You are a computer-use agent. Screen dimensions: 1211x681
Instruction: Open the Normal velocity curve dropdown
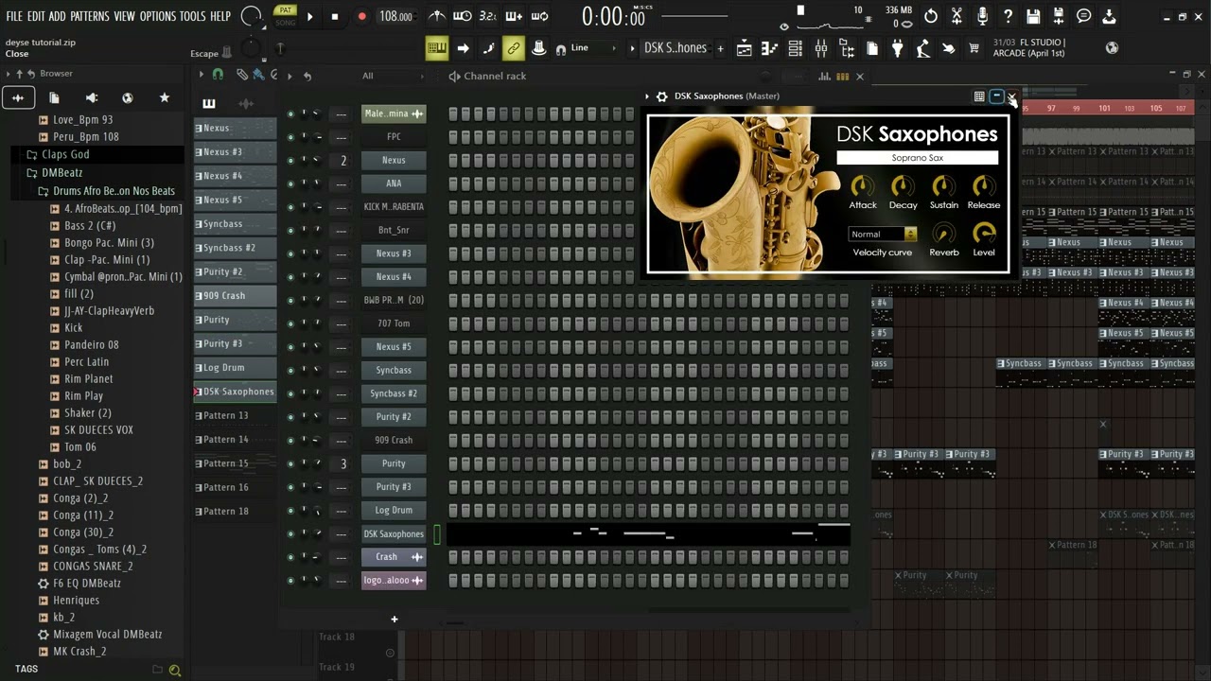(883, 234)
